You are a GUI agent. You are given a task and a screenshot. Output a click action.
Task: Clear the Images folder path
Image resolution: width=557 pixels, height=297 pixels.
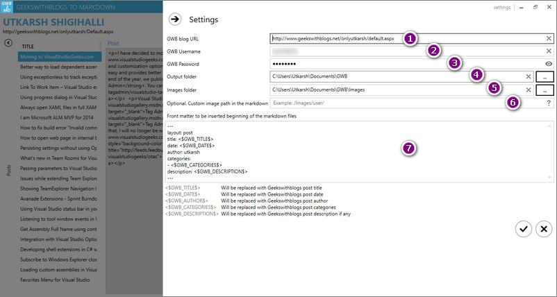529,90
